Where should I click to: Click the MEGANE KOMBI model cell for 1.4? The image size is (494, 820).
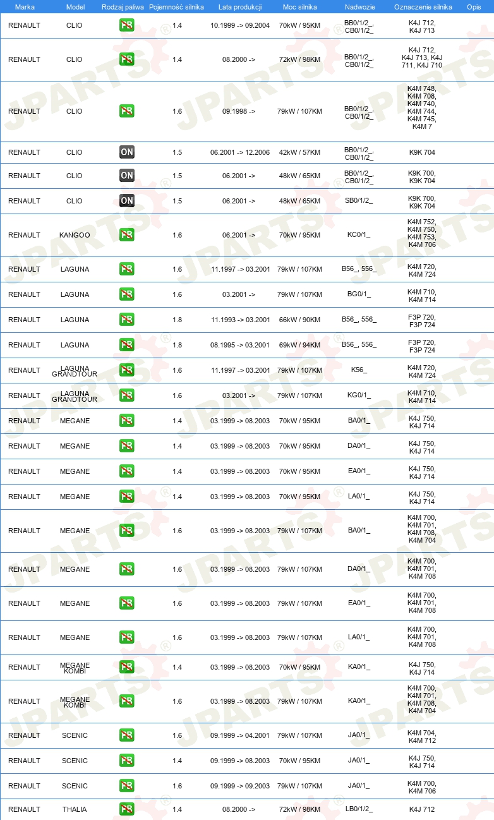tap(75, 668)
